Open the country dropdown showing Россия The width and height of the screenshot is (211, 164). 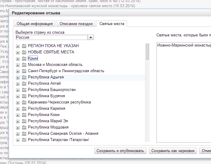tap(91, 38)
